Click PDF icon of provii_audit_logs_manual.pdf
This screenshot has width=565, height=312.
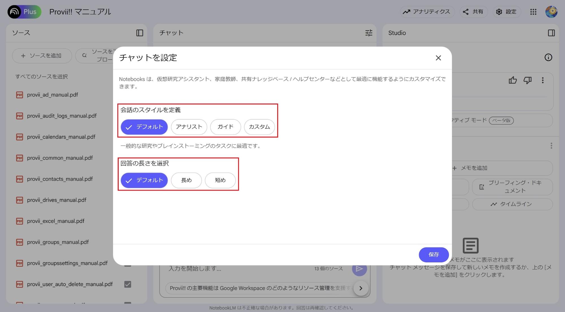click(20, 116)
